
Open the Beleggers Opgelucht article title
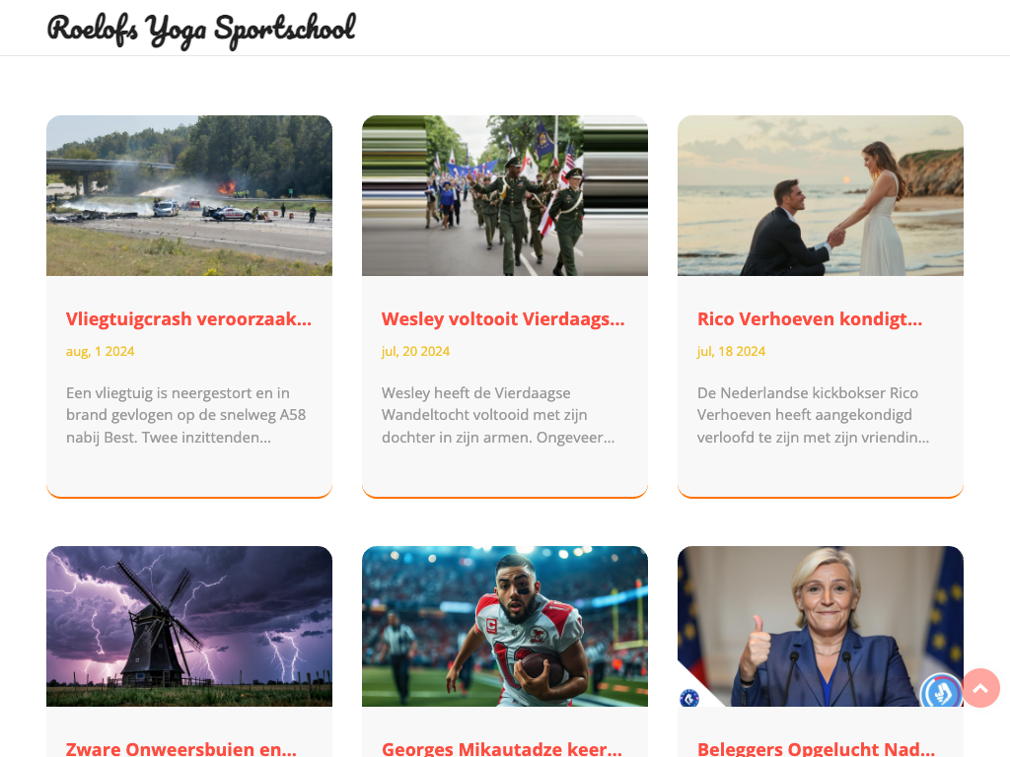point(816,749)
